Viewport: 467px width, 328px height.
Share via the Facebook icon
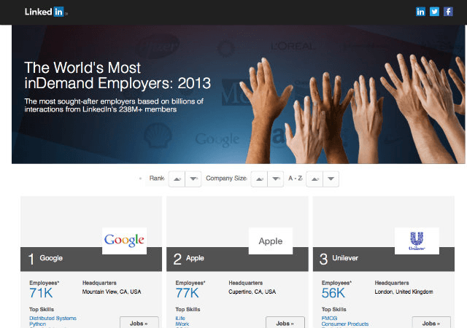click(x=448, y=12)
